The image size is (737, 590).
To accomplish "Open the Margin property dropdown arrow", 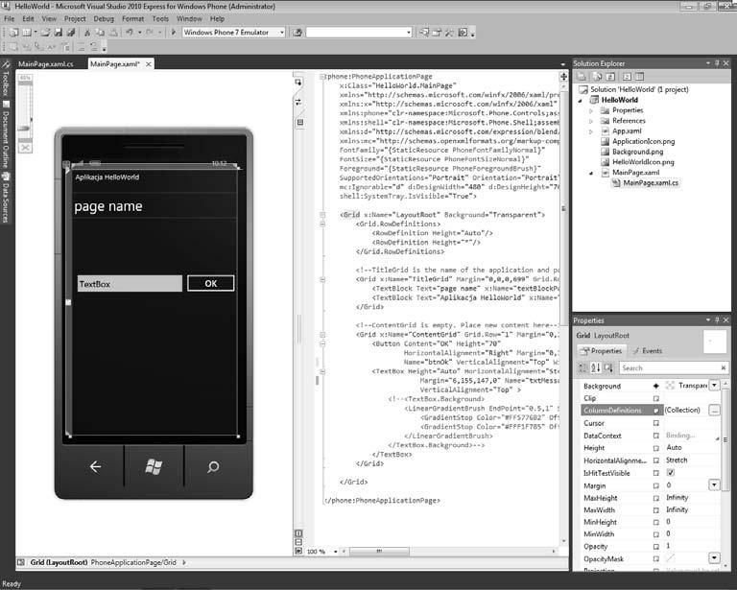I will coord(714,484).
